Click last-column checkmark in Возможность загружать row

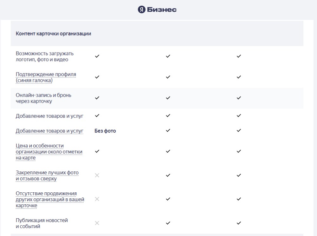(239, 56)
